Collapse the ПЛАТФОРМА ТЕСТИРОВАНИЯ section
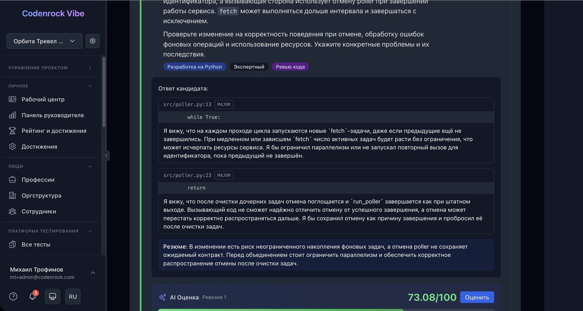Screen dimensions: 583x311 pyautogui.click(x=50, y=231)
